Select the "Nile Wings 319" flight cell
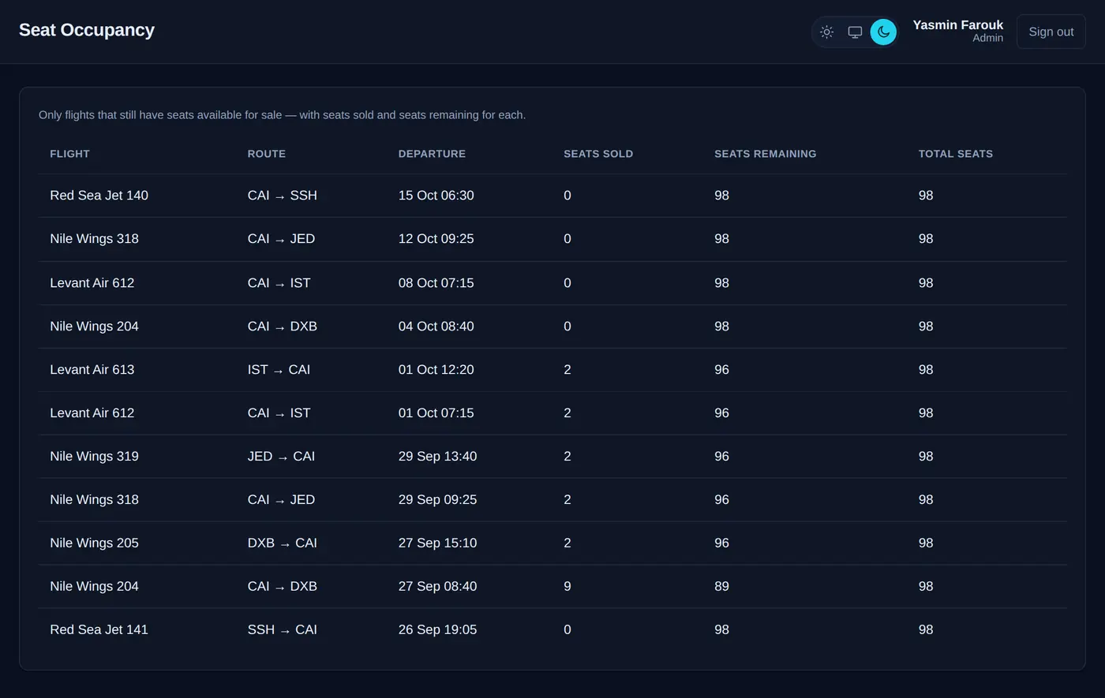 point(94,456)
